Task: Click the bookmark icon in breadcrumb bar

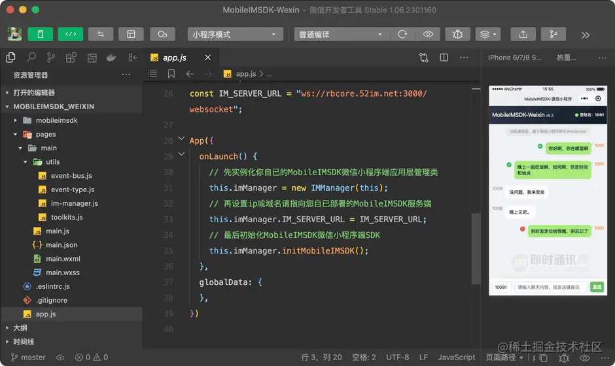Action: (171, 74)
